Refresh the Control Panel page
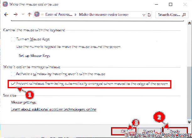Screen dimensions: 192x138 pyautogui.click(x=149, y=15)
